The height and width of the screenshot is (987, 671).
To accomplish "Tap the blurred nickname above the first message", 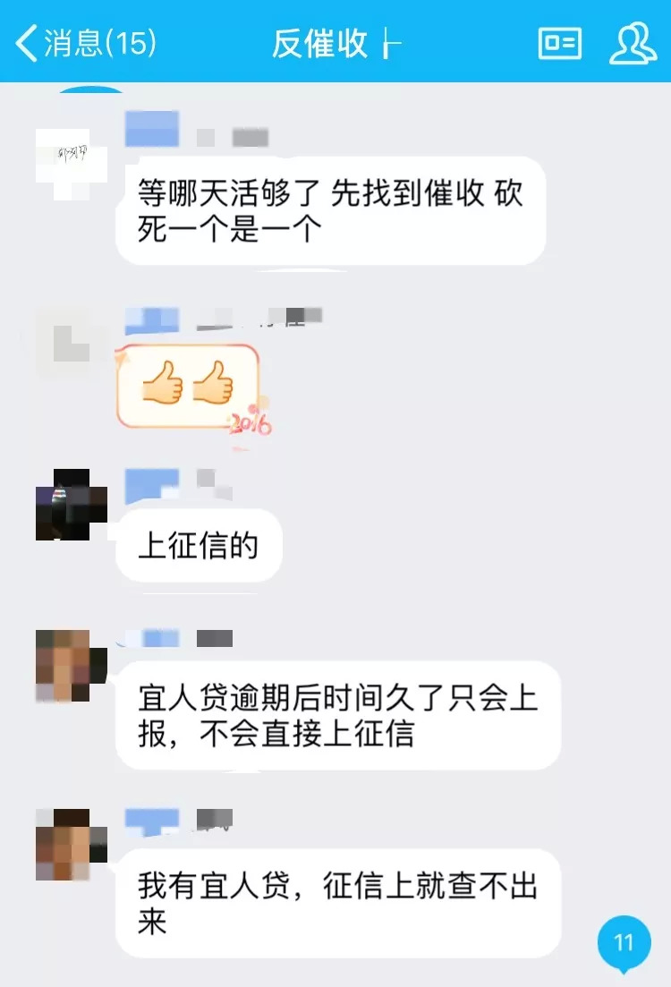I will click(197, 130).
